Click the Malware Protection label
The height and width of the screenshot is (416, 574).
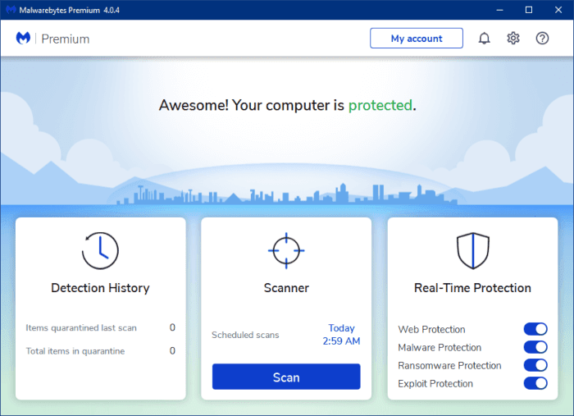coord(440,347)
